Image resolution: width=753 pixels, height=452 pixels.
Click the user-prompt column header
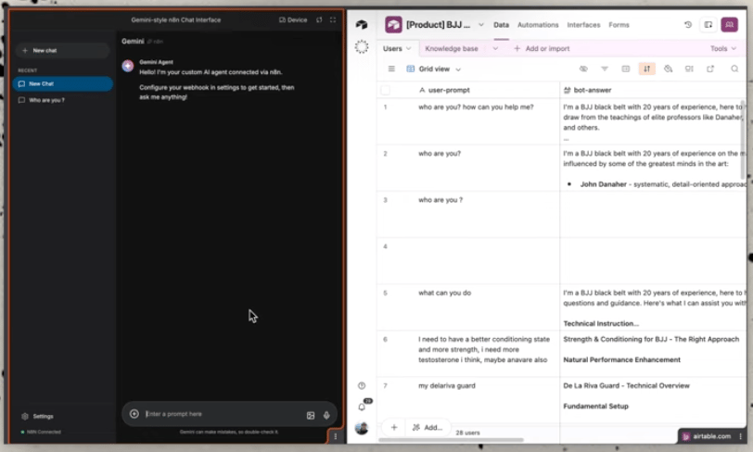click(468, 90)
